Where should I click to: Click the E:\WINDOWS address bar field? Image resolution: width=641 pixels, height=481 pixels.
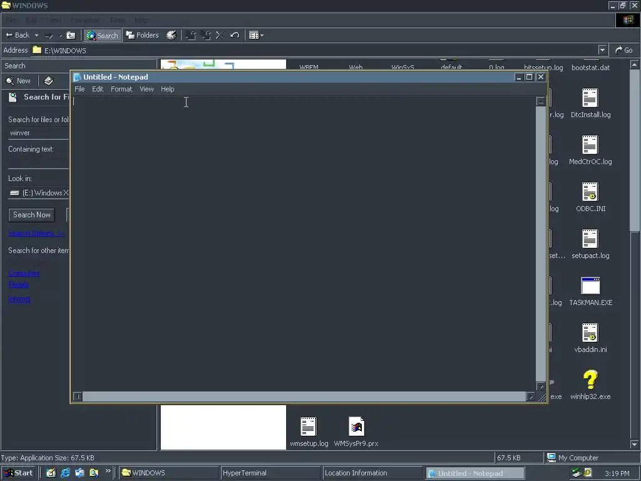(315, 50)
